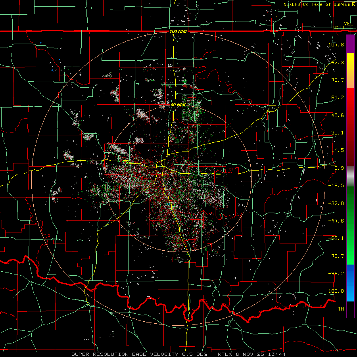Image resolution: width=357 pixels, height=357 pixels.
Task: Click the SUPER-RESOLUTION BASE VELOCITY caption text
Action: pos(125,354)
